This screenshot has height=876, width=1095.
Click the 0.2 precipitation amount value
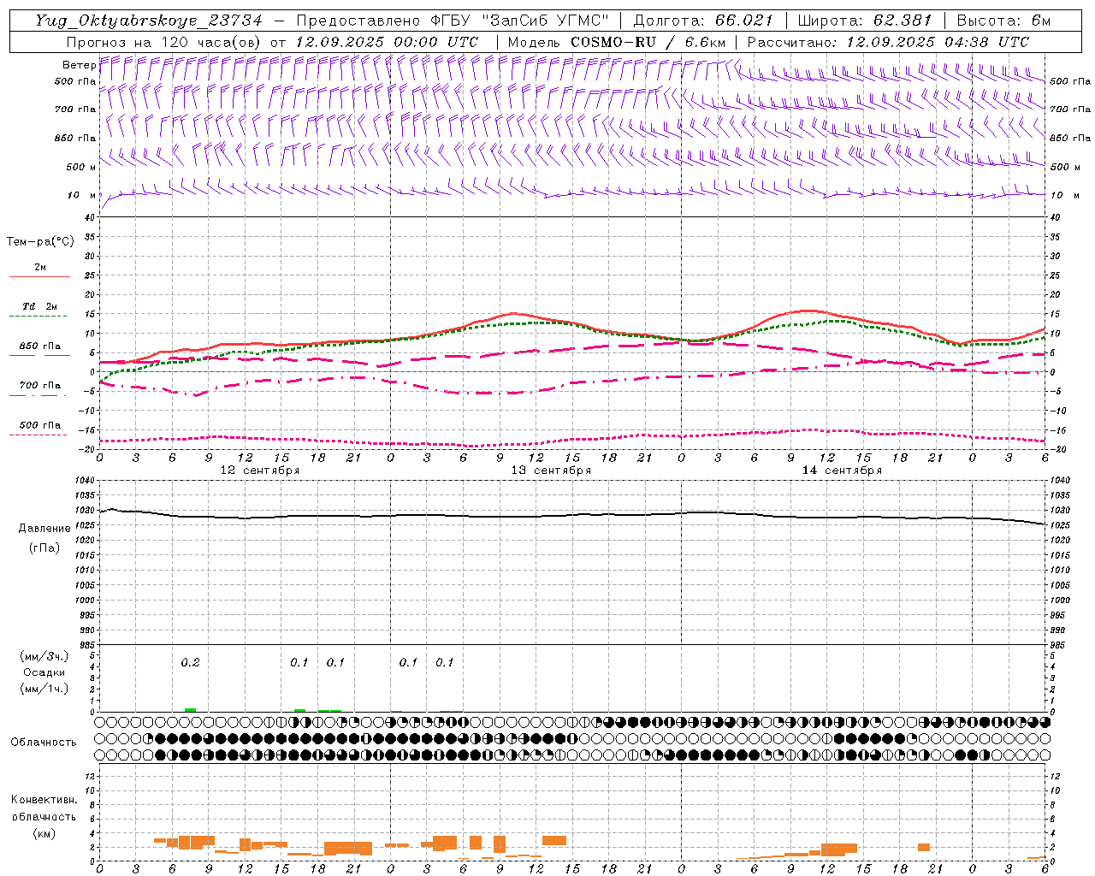pyautogui.click(x=190, y=662)
